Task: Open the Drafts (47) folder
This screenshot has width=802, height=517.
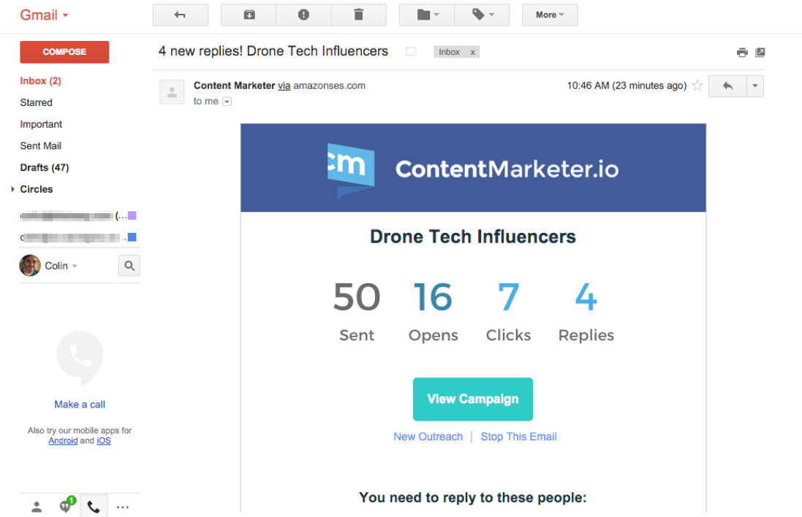Action: click(x=45, y=167)
